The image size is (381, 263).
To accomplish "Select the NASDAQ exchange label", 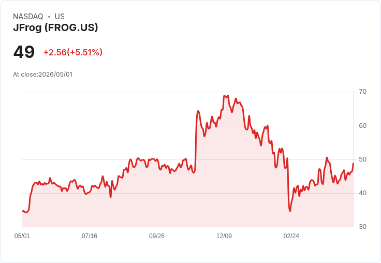I will coord(28,17).
